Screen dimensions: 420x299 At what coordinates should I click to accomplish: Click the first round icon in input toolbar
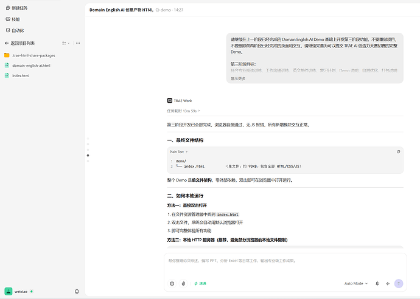[x=172, y=283]
